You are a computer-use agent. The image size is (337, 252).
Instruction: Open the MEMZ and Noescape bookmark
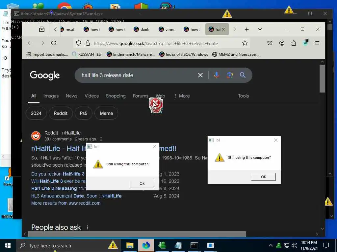tap(236, 54)
